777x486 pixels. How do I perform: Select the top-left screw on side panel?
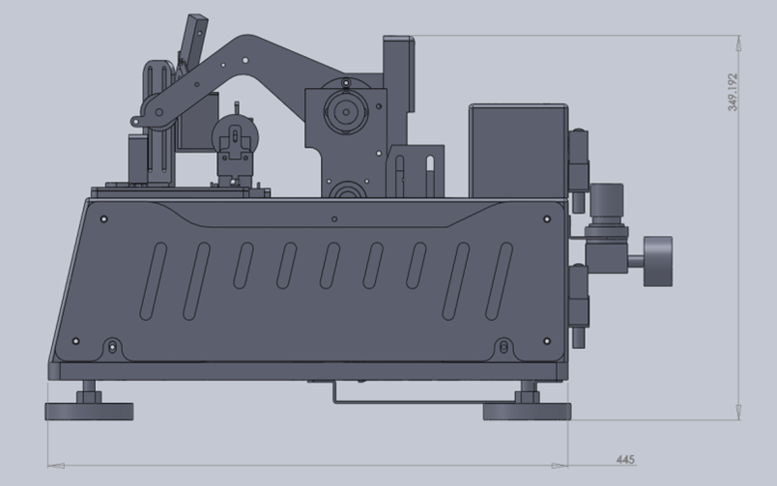103,219
